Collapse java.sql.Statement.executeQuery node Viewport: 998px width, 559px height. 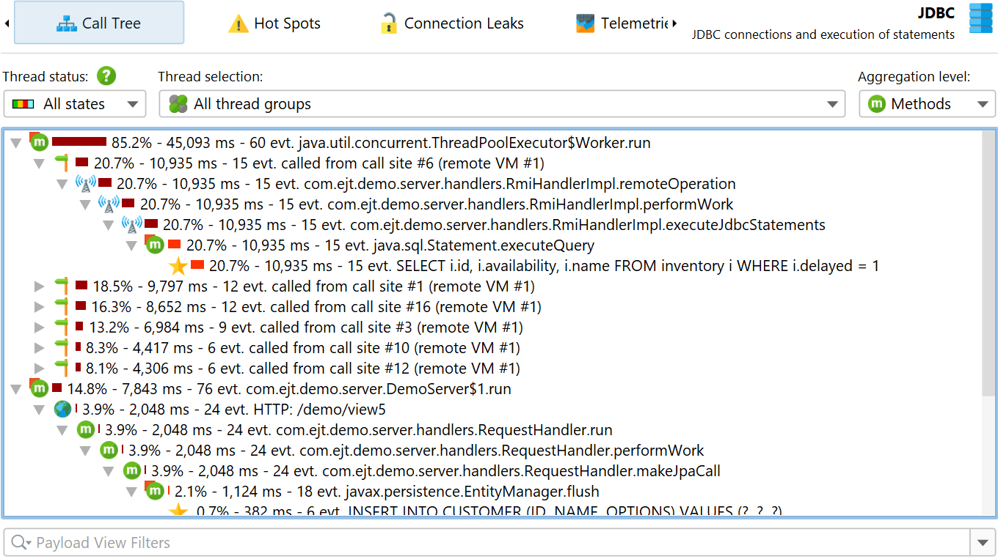coord(132,245)
